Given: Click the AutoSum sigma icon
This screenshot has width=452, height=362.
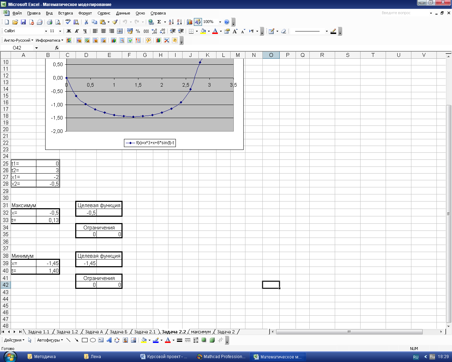Looking at the screenshot, I should coord(159,22).
